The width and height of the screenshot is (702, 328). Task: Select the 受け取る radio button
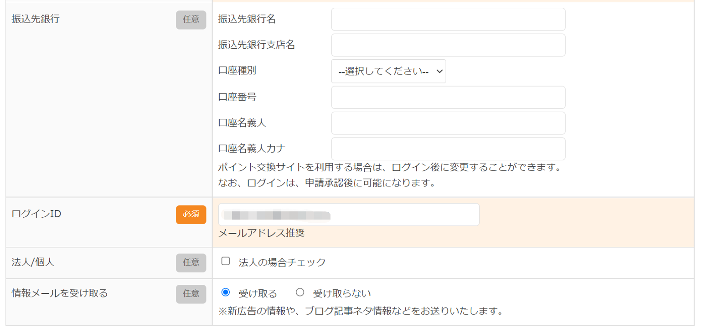tap(225, 292)
